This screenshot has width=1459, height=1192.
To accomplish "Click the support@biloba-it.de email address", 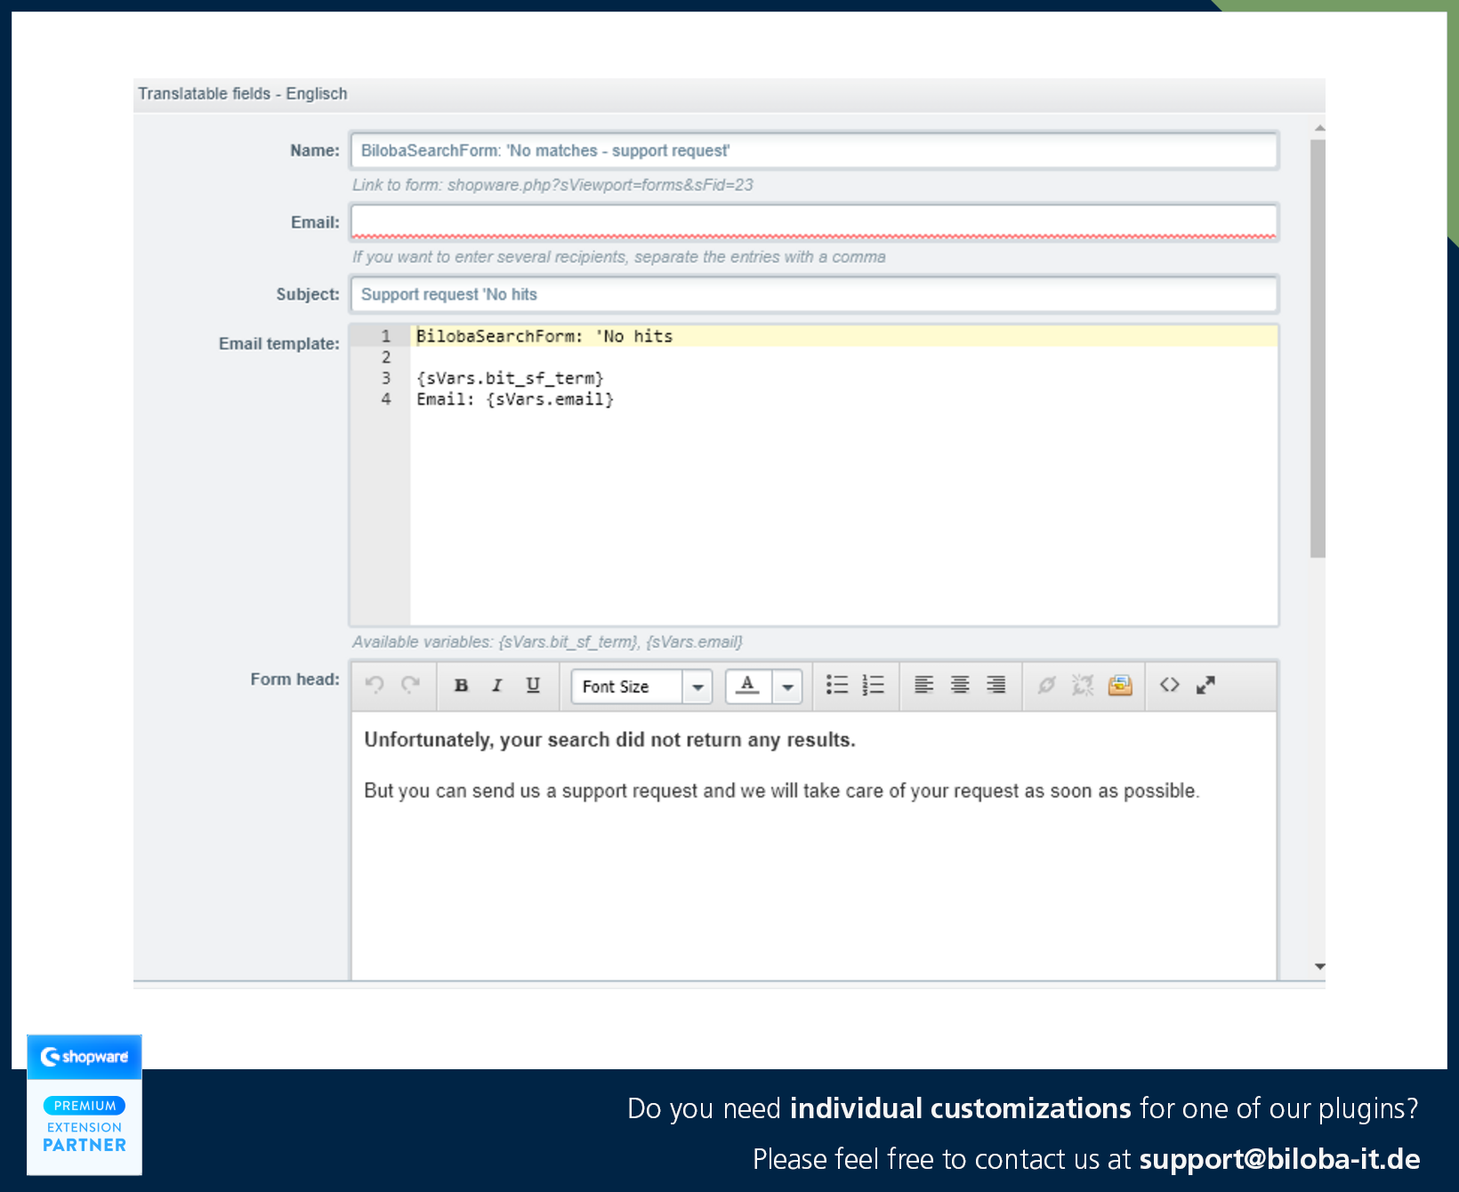I will [x=1279, y=1159].
